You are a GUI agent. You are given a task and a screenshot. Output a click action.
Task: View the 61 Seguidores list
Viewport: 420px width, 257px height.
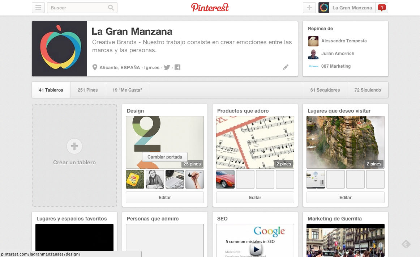[325, 90]
